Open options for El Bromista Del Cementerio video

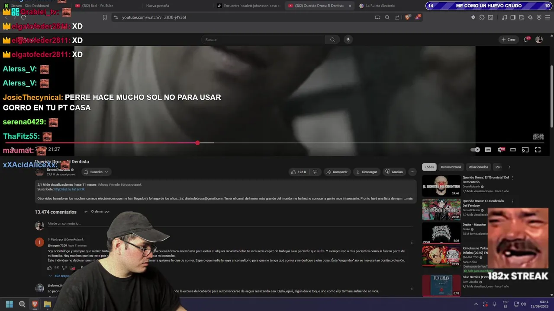click(513, 178)
